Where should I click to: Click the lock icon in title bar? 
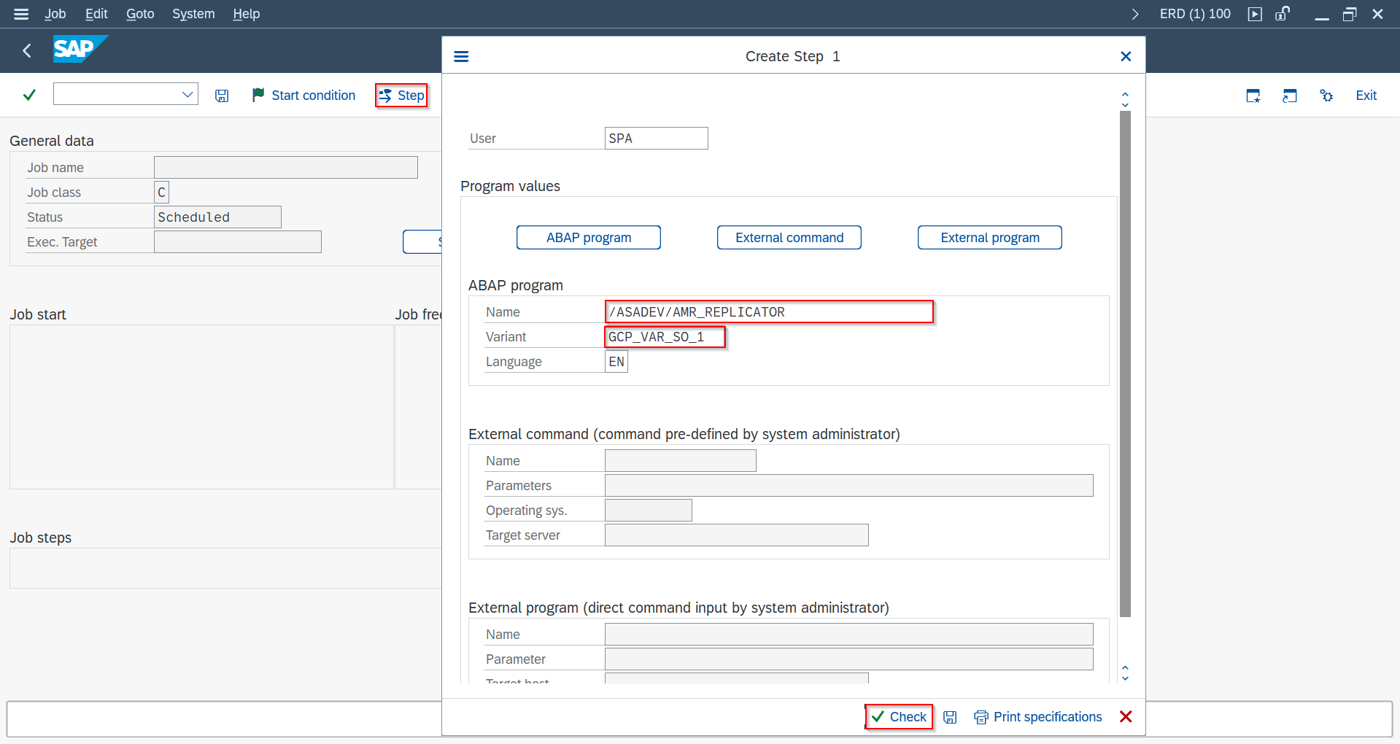(1283, 14)
